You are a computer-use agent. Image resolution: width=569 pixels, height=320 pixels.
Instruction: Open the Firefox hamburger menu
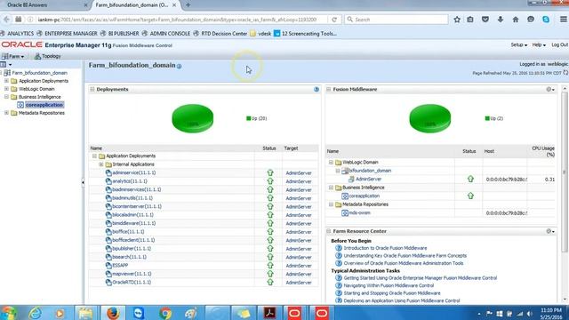coord(563,20)
